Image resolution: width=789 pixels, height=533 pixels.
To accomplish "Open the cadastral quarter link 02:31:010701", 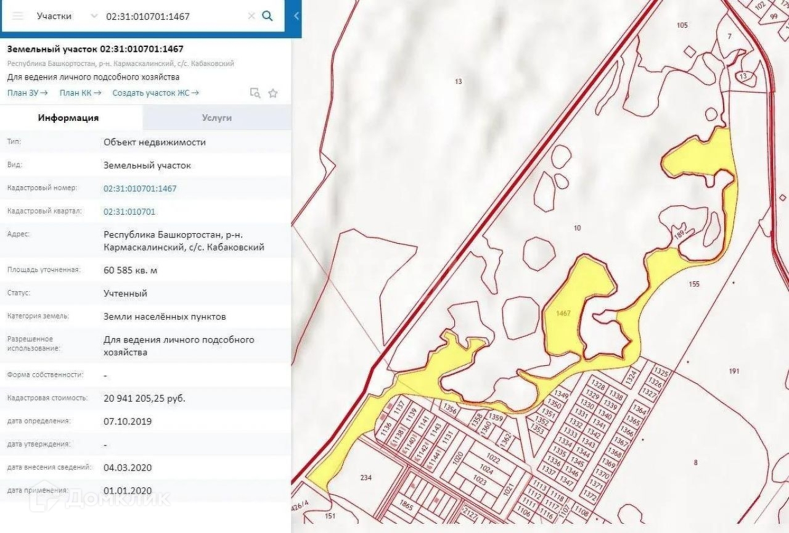I will [x=129, y=212].
